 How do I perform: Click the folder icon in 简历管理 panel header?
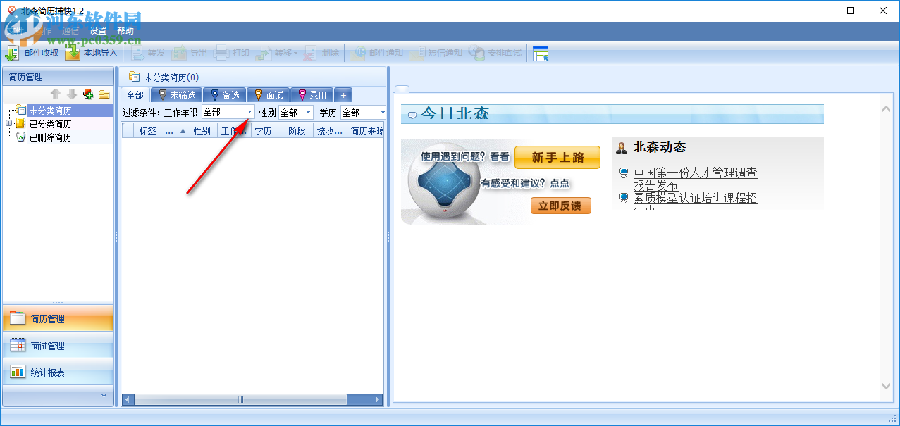coord(104,94)
